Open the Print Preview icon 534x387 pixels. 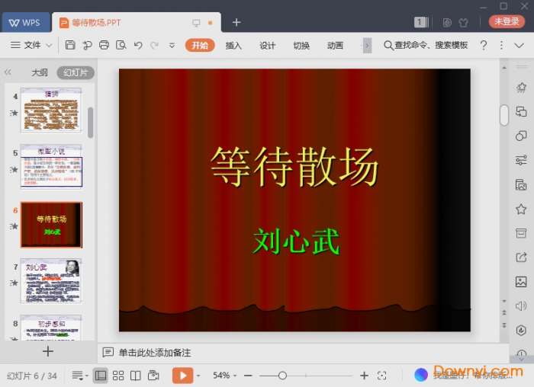click(x=121, y=45)
